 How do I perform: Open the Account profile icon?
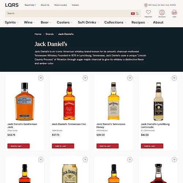point(162,12)
